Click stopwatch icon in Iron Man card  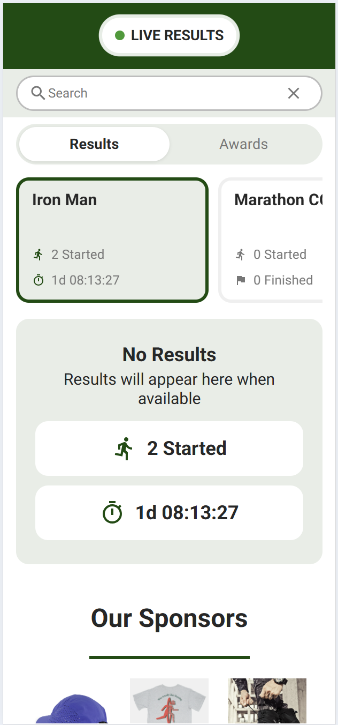click(x=39, y=280)
